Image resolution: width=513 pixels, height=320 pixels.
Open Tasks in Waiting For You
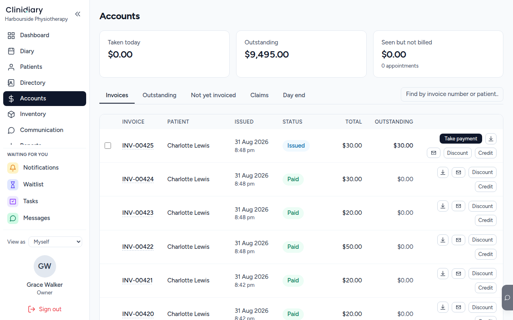tap(44, 201)
